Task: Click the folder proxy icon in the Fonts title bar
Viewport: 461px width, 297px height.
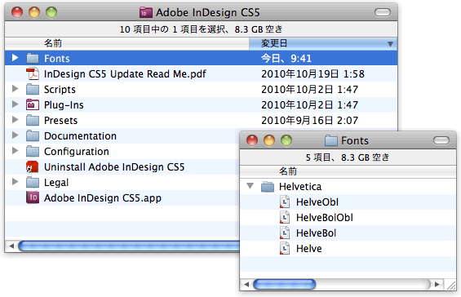Action: click(331, 140)
